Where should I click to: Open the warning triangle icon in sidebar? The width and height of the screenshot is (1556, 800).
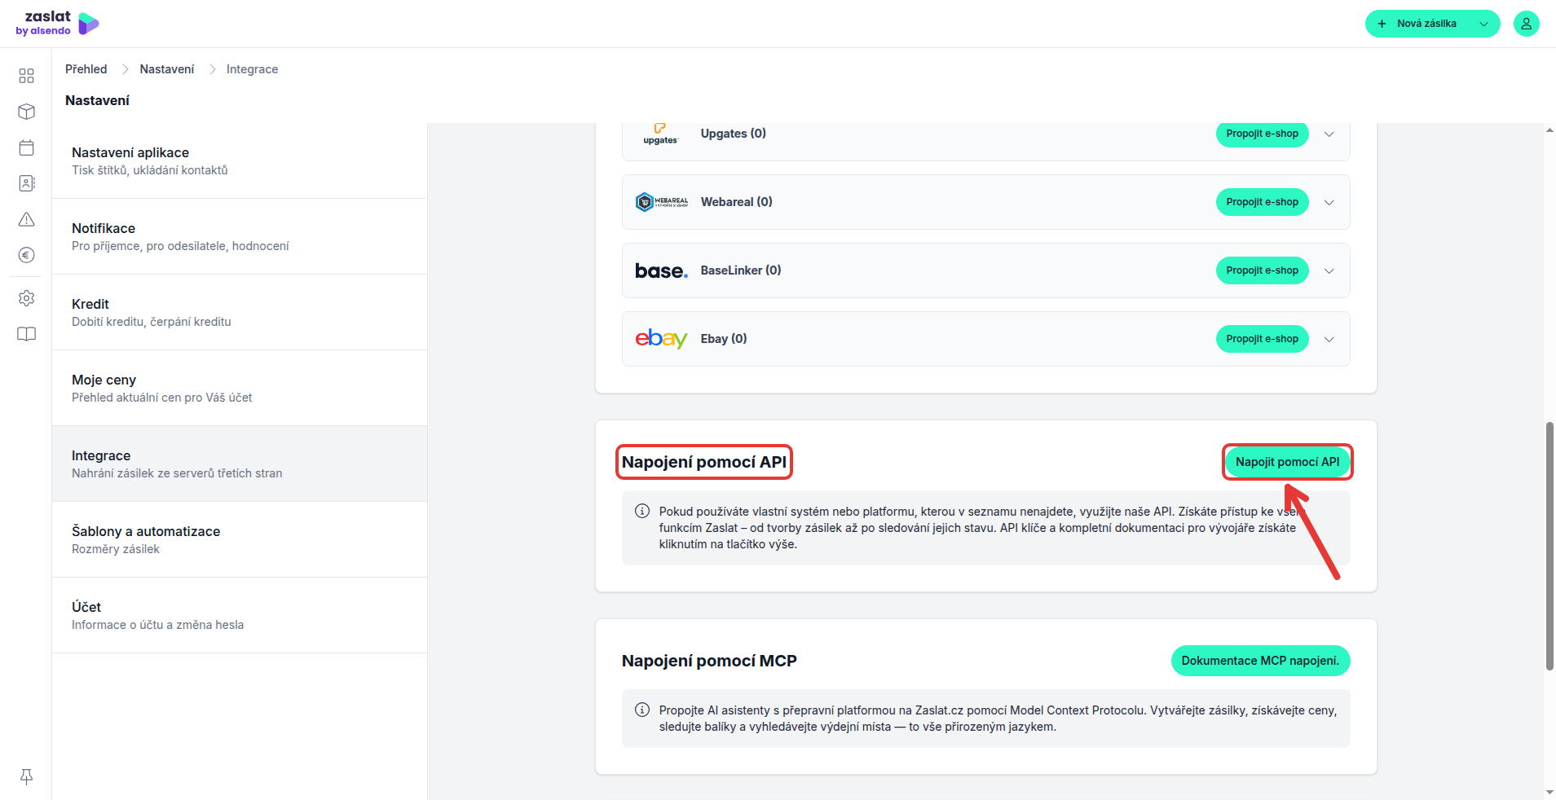[26, 219]
